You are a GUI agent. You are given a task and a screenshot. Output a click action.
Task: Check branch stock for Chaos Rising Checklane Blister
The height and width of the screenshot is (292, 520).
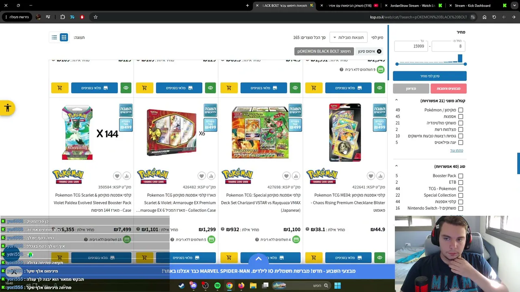[x=348, y=258]
